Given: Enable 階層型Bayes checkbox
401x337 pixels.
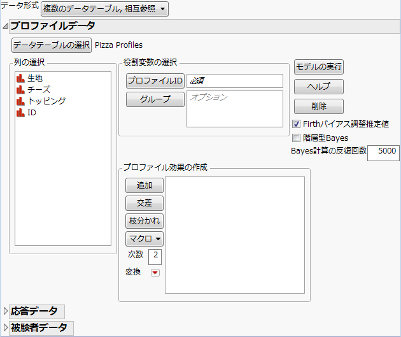Looking at the screenshot, I should 296,138.
